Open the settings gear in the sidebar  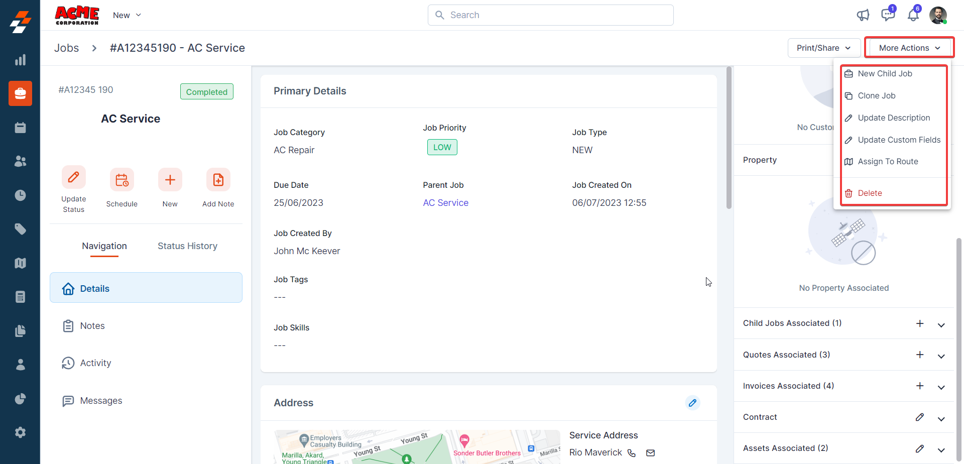[20, 432]
